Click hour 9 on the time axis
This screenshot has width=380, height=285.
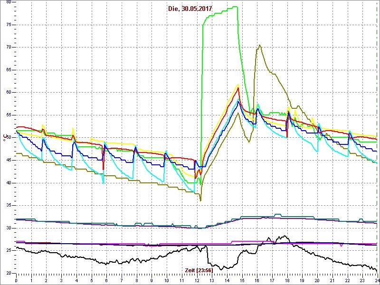152,280
